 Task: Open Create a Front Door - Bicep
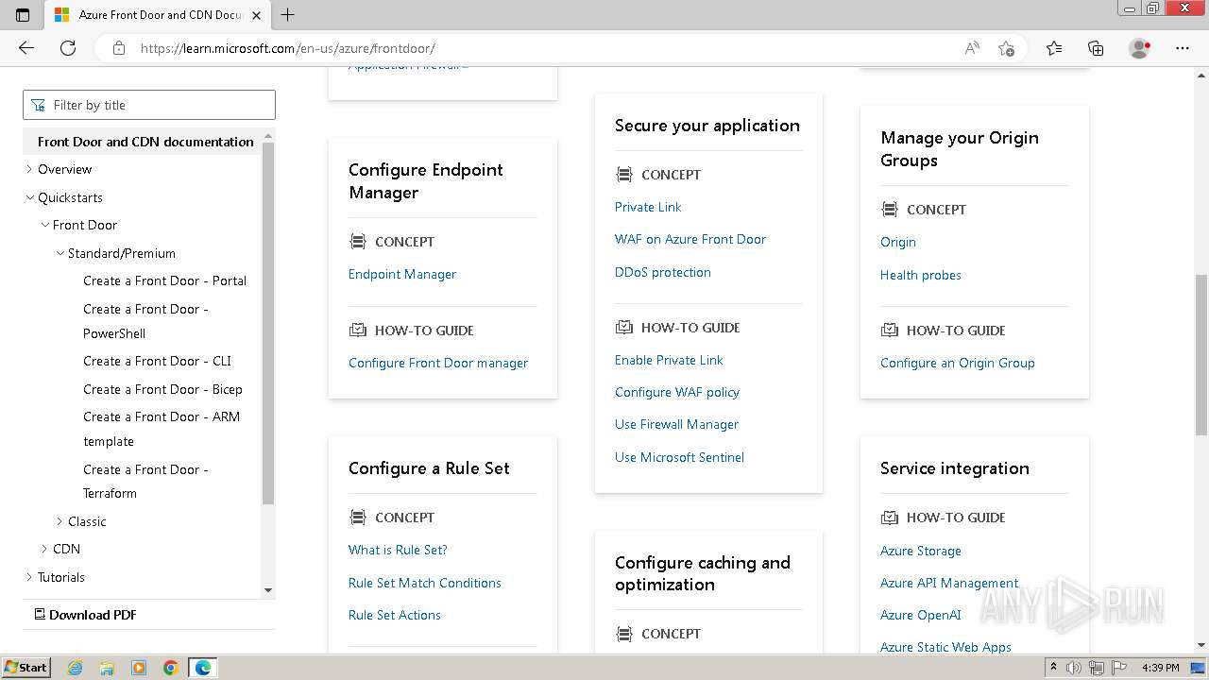[162, 389]
